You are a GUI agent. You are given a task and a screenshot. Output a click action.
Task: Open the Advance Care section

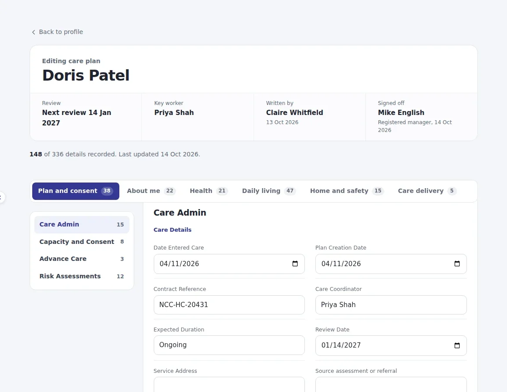coord(82,259)
